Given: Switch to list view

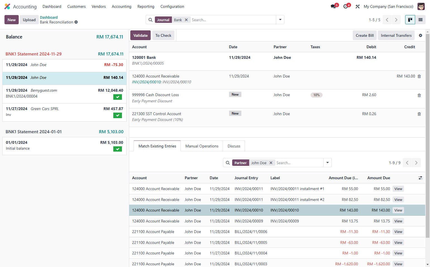Looking at the screenshot, I should pos(421,20).
